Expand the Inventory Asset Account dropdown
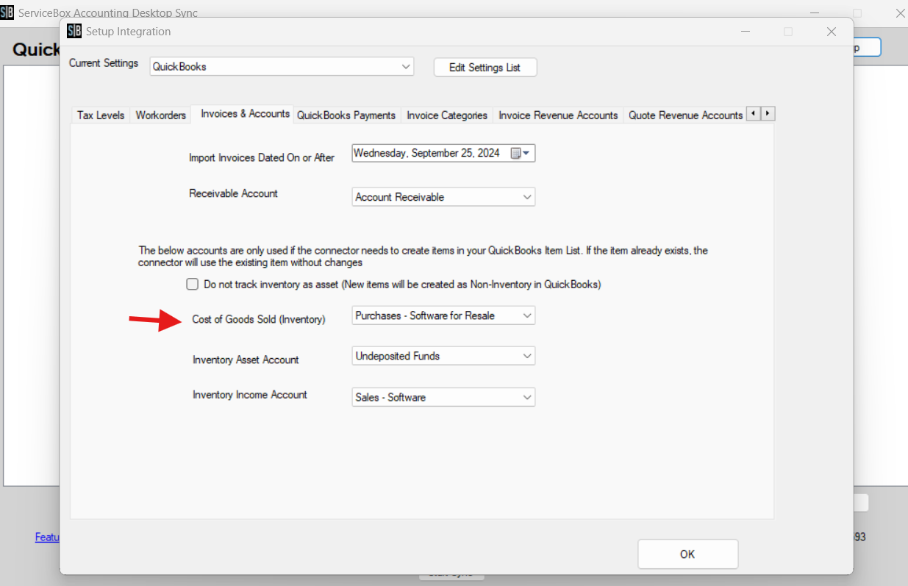908x586 pixels. click(x=443, y=356)
